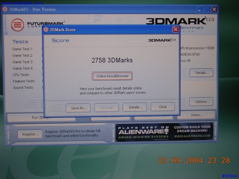This screenshot has width=239, height=179.
Task: Click the To Excel button
Action: [x=106, y=107]
